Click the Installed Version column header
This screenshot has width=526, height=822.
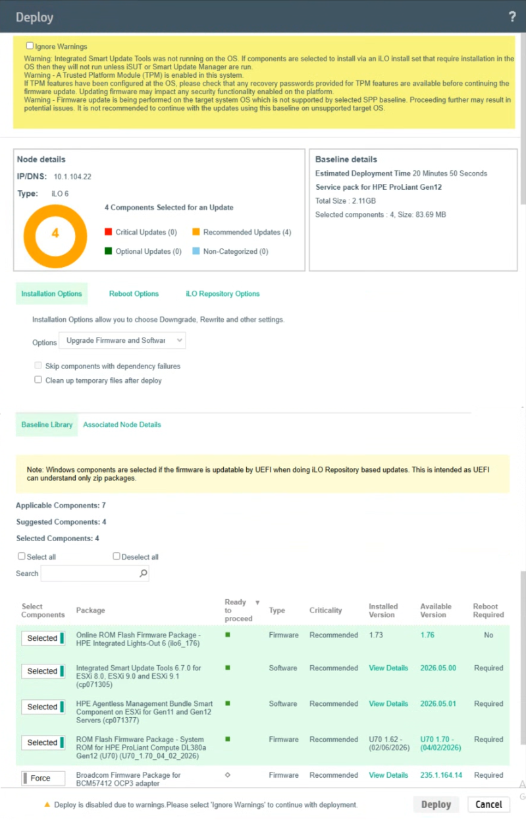[x=383, y=610]
